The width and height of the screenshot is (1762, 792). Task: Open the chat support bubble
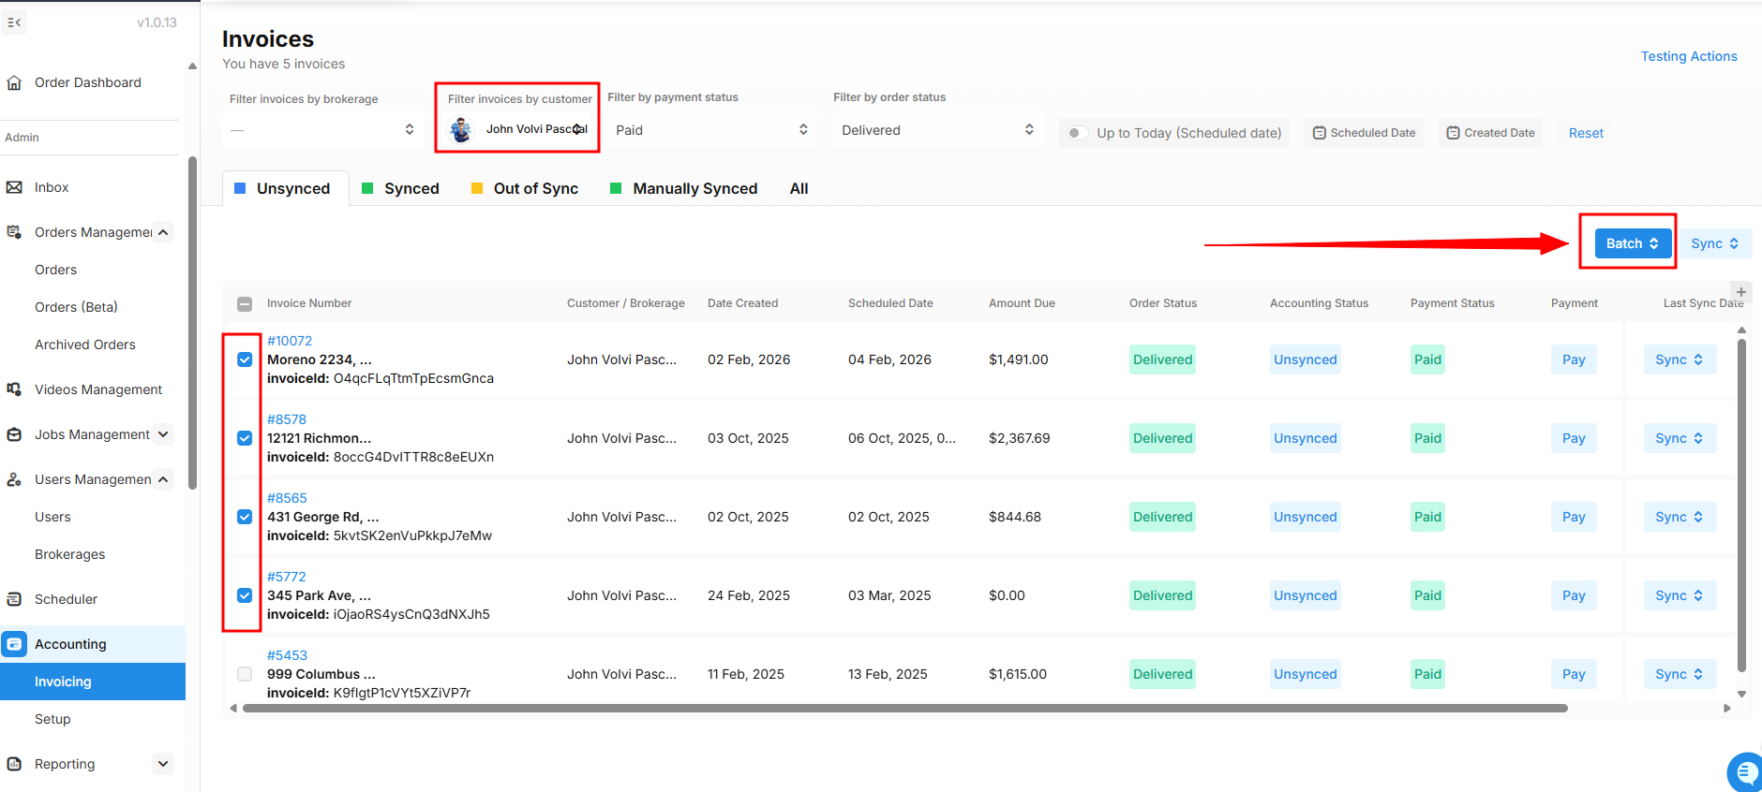[1744, 772]
